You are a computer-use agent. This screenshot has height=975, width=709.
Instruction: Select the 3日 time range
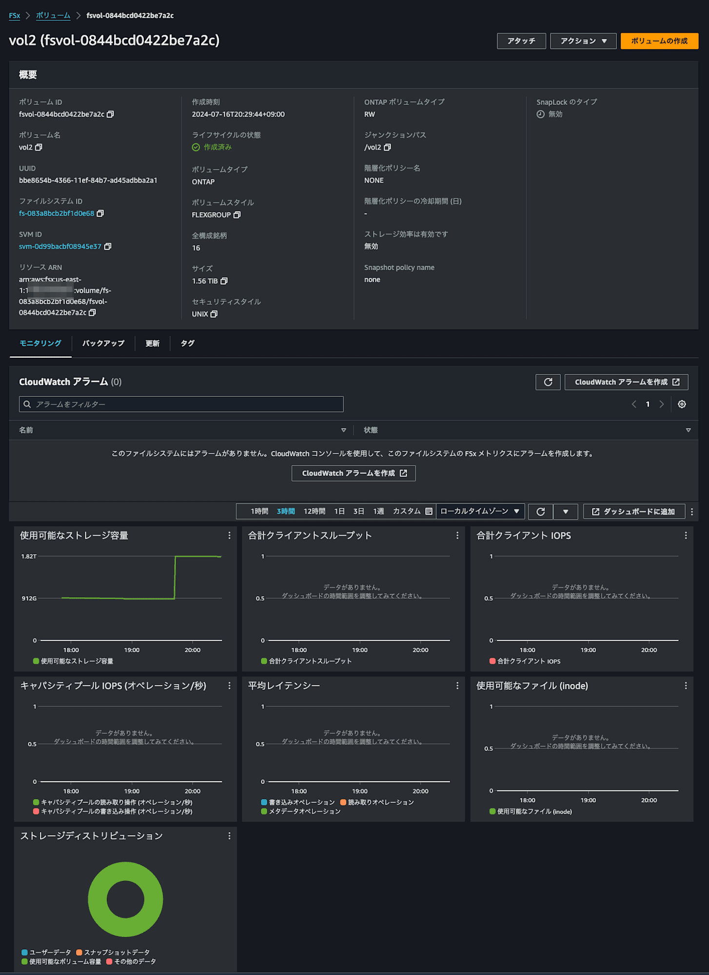(x=359, y=511)
